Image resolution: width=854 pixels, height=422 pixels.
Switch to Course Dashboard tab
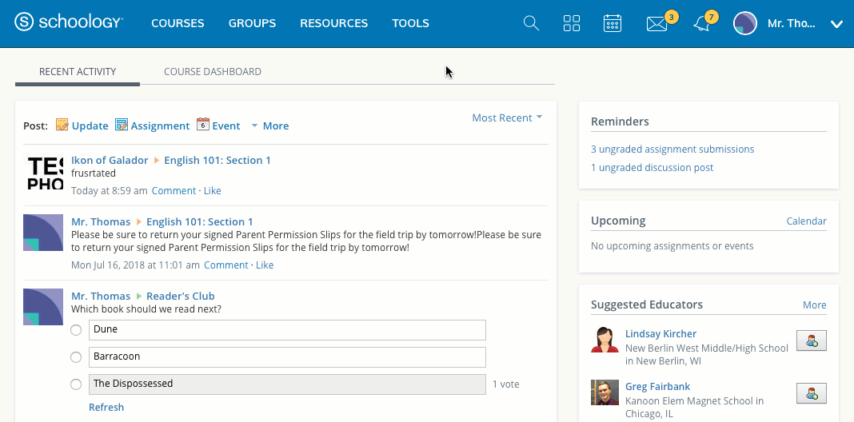click(213, 72)
